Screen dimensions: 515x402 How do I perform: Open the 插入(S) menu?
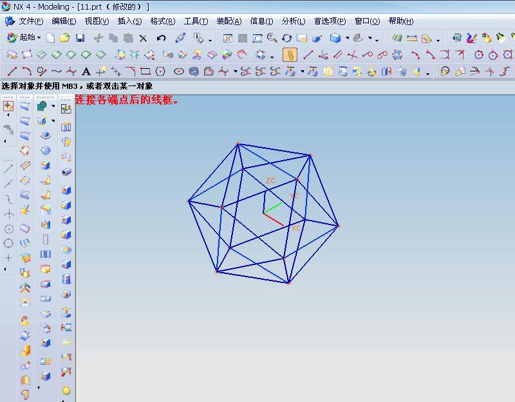pyautogui.click(x=130, y=21)
